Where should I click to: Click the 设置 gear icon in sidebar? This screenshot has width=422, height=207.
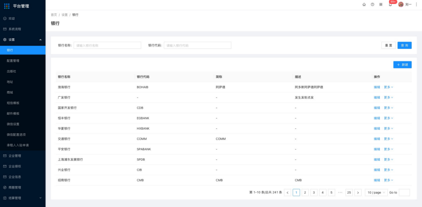point(4,40)
